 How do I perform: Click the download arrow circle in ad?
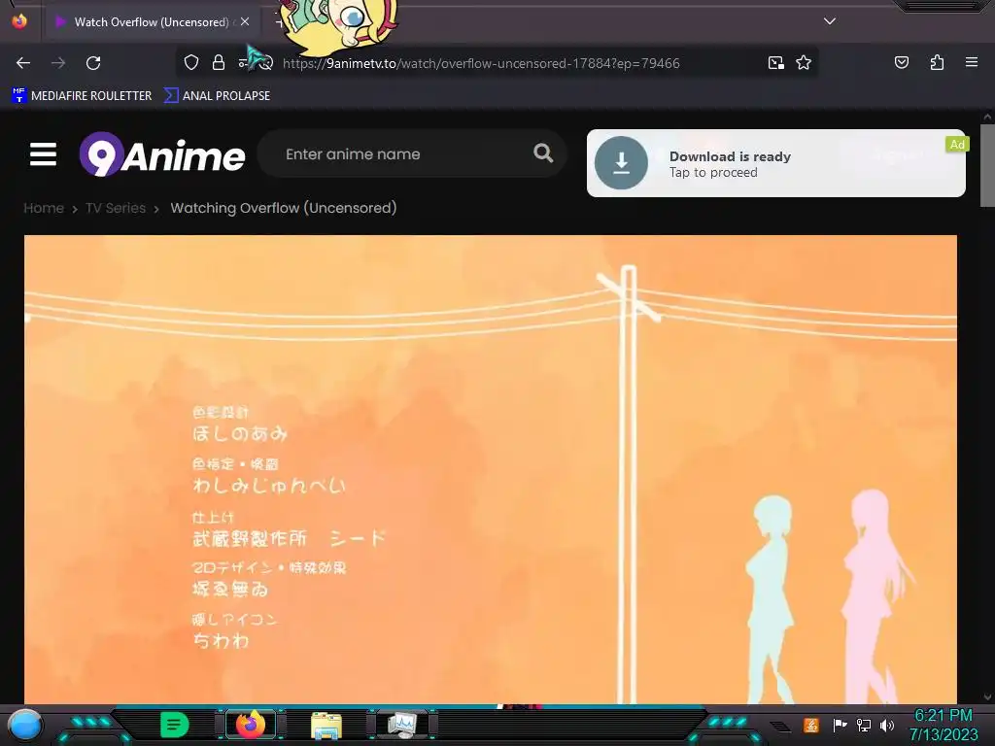(621, 163)
